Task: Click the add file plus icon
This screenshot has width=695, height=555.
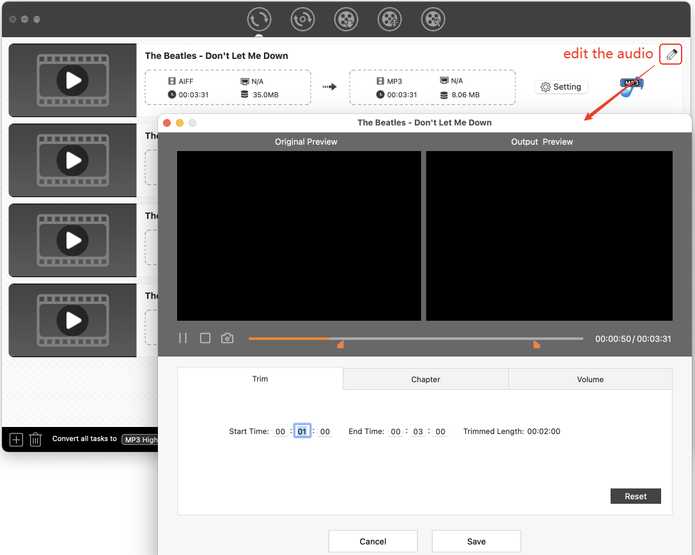Action: [17, 439]
